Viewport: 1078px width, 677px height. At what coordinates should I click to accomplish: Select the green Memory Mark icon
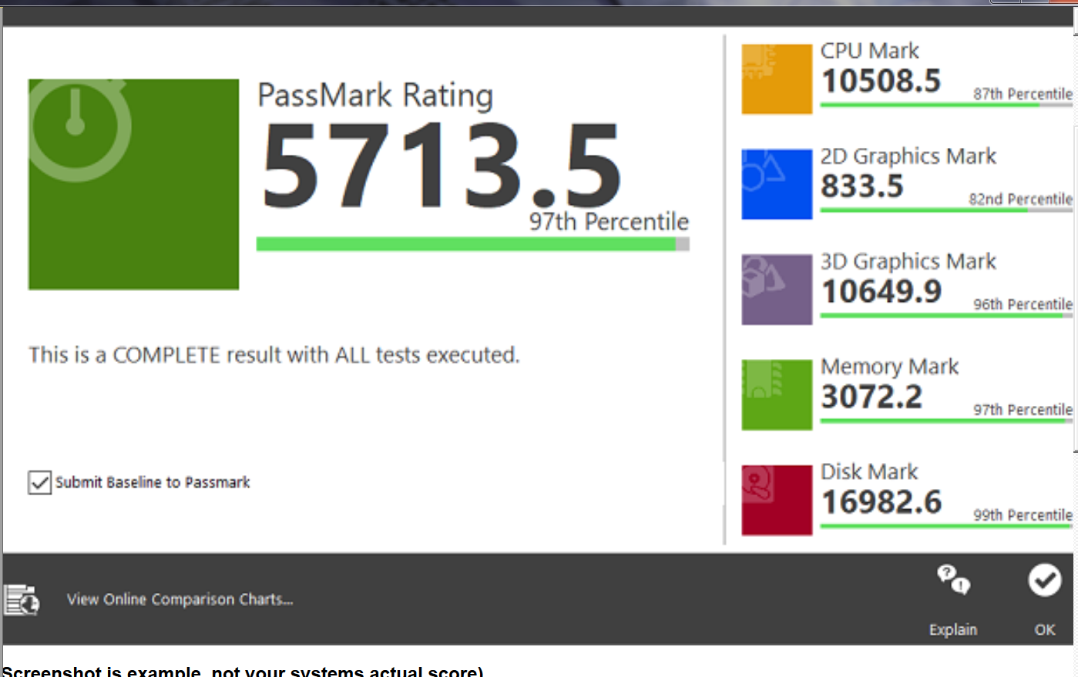[777, 394]
